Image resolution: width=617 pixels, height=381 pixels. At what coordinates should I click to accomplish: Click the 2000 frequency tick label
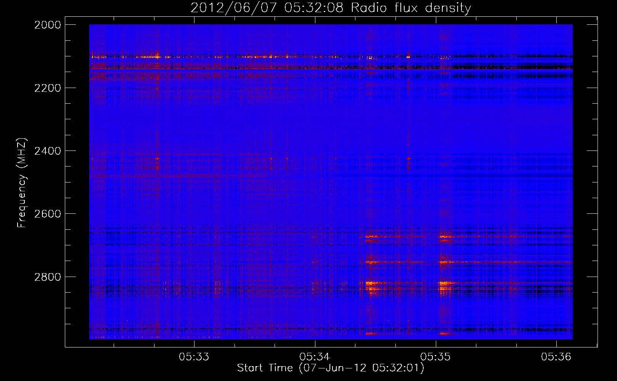(x=48, y=25)
